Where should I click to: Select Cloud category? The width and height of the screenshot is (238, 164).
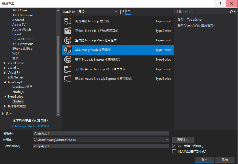(x=17, y=34)
